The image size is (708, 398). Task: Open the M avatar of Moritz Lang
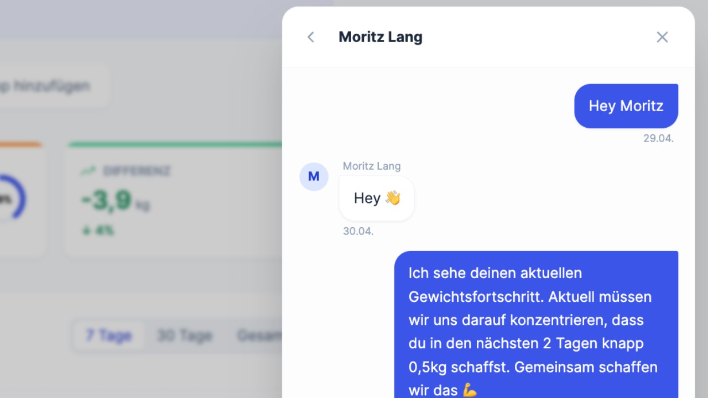point(314,176)
